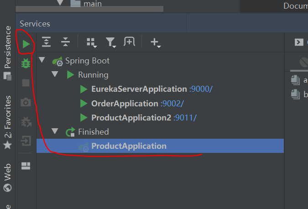Image resolution: width=308 pixels, height=209 pixels.
Task: Select ProductApplication2 in the tree
Action: [131, 118]
